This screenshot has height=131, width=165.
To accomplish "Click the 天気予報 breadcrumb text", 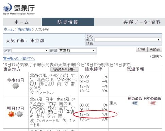I will tap(42, 30).
